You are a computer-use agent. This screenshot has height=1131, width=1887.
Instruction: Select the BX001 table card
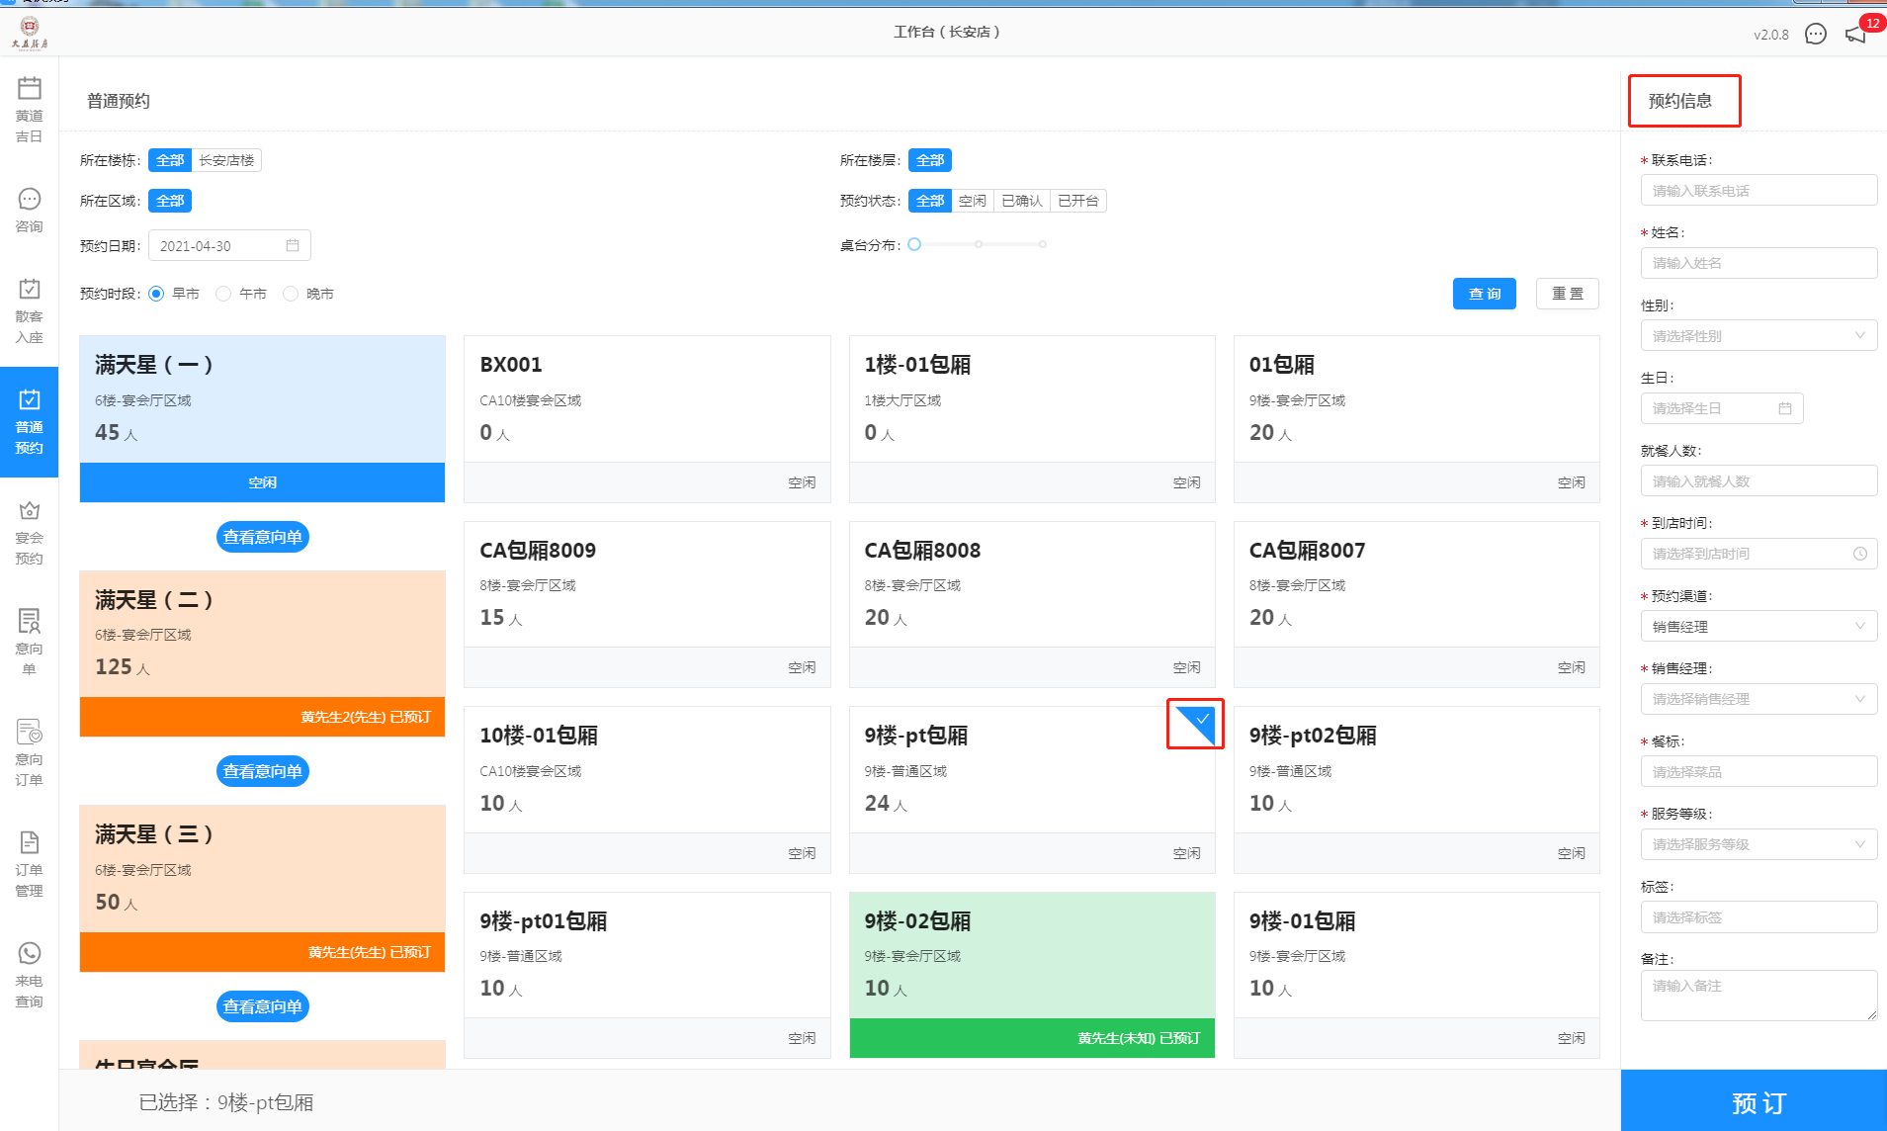(x=647, y=419)
